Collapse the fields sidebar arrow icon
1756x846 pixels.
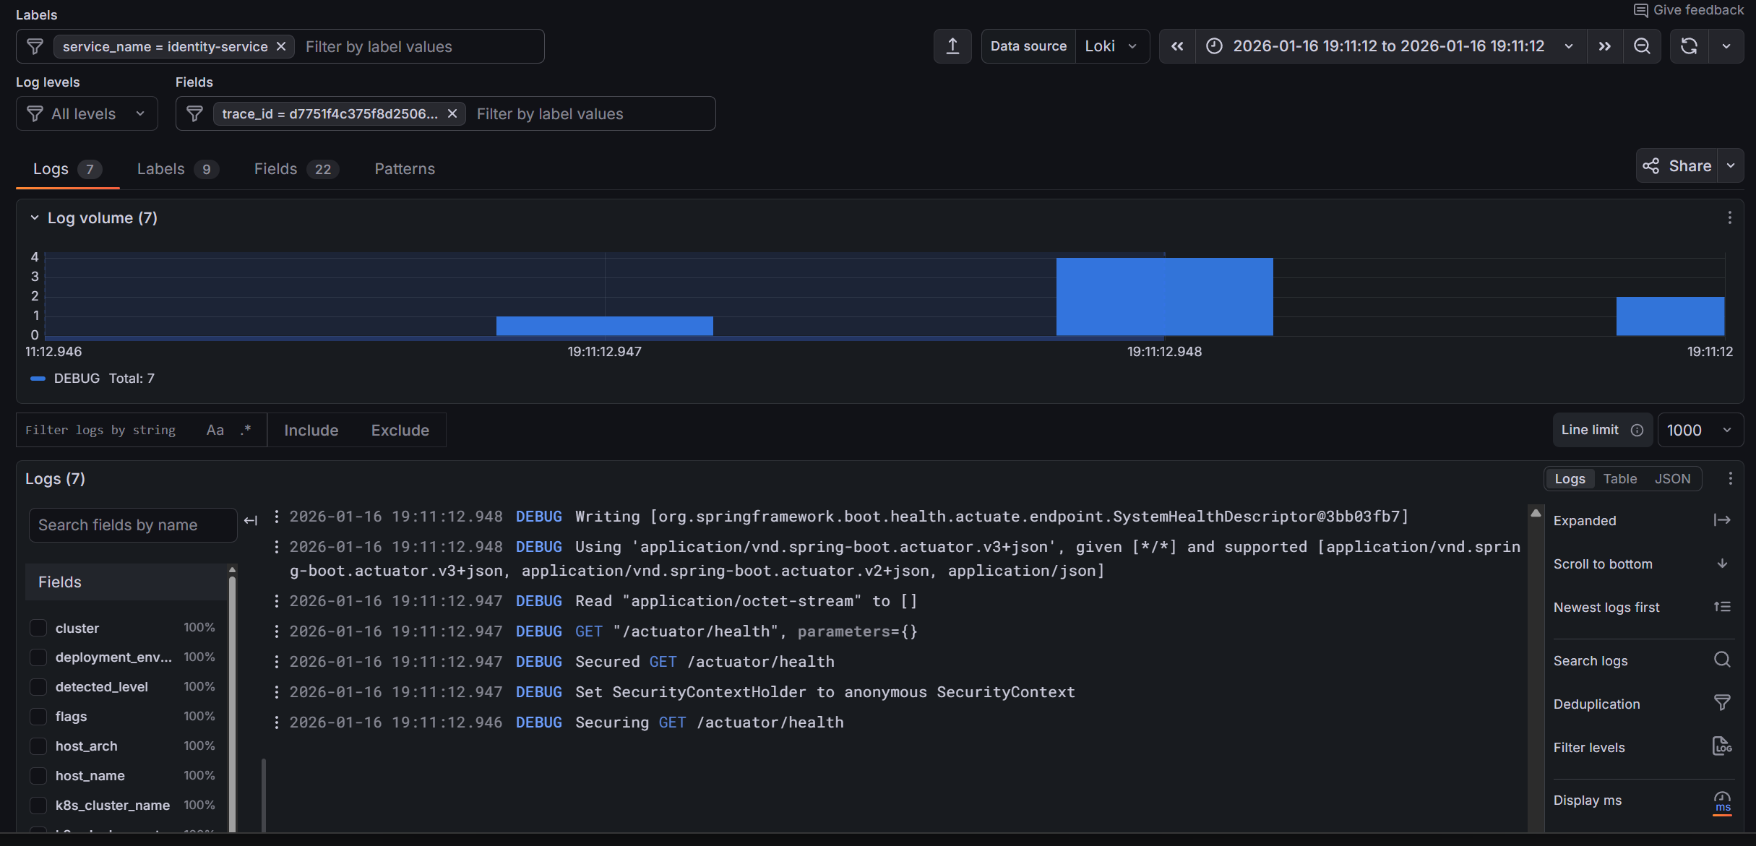(251, 520)
